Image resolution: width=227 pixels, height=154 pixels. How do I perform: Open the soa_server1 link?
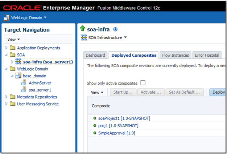click(40, 90)
